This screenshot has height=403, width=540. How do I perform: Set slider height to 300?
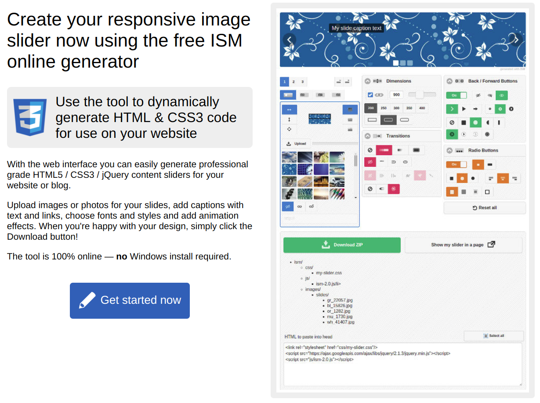click(x=396, y=108)
